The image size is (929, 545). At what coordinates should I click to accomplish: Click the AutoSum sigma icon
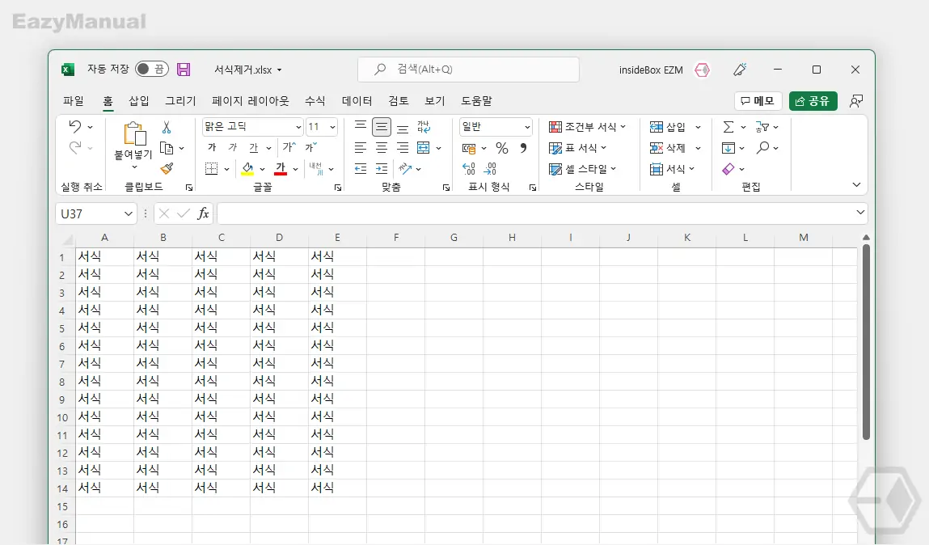click(x=728, y=127)
